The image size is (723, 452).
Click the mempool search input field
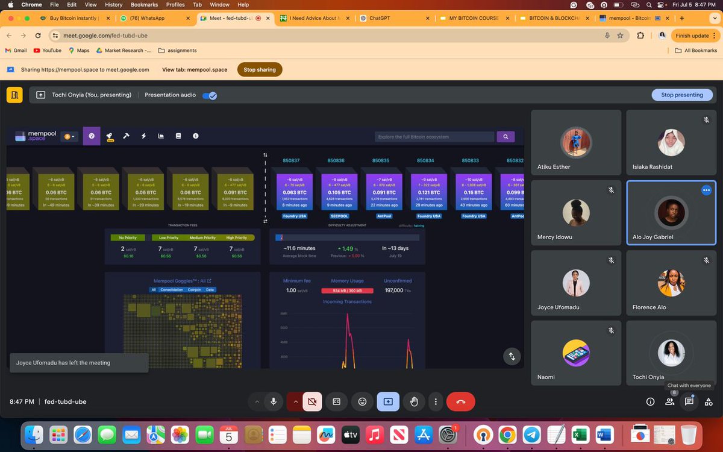(434, 137)
